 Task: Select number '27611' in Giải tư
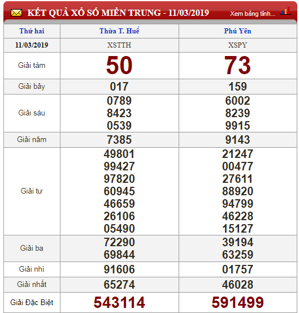(x=237, y=179)
